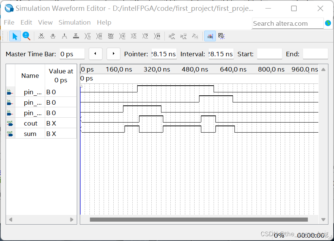
Task: Click the Pointer time field
Action: [164, 54]
